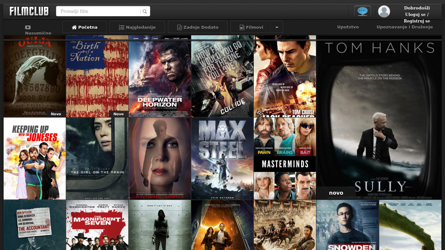Click the user avatar icon
Image resolution: width=445 pixels, height=250 pixels.
(x=384, y=11)
